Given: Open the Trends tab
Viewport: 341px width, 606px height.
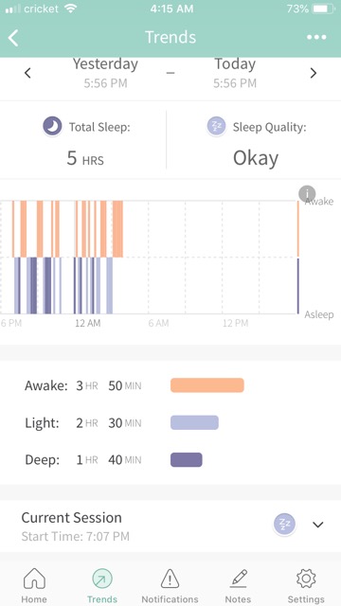Looking at the screenshot, I should point(102,585).
